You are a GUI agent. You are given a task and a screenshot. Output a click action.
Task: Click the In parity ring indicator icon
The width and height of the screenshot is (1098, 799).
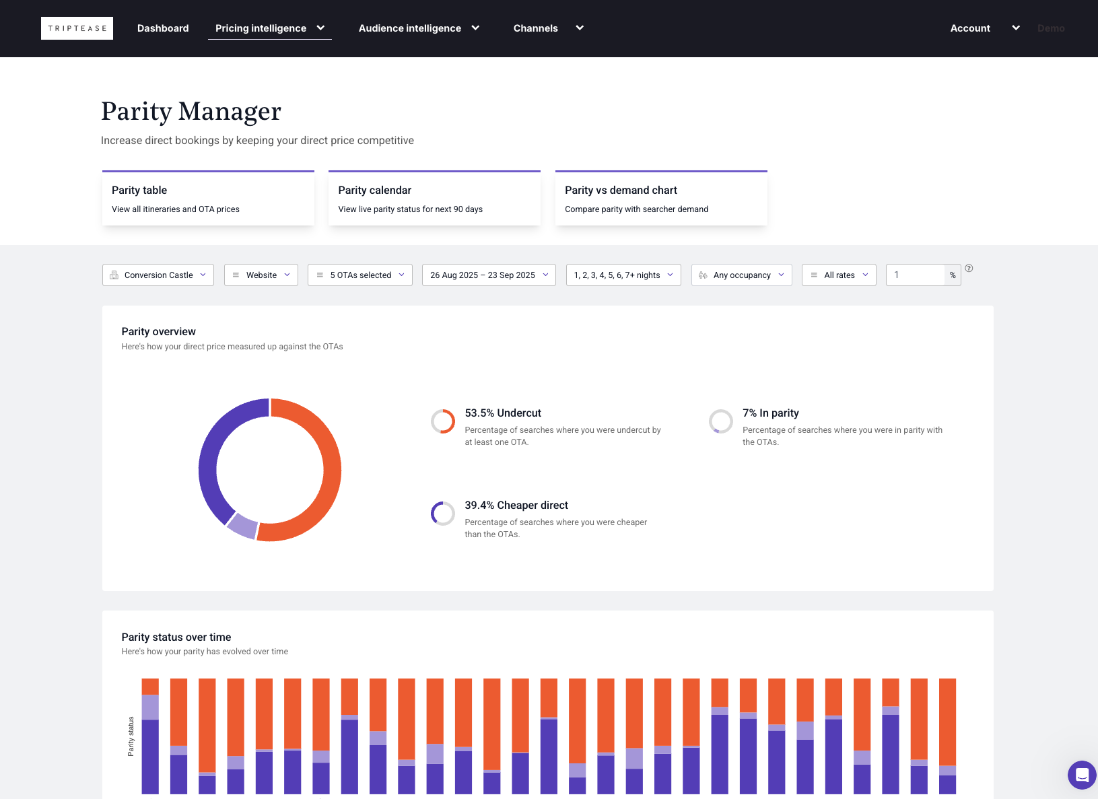[x=720, y=421]
